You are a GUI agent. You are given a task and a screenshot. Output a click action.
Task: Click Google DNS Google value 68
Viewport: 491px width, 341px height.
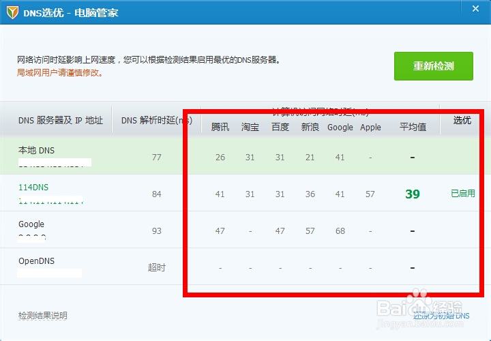[340, 231]
